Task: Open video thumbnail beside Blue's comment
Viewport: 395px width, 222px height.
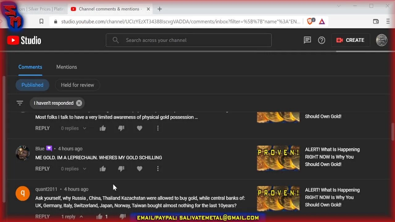Action: 278,158
